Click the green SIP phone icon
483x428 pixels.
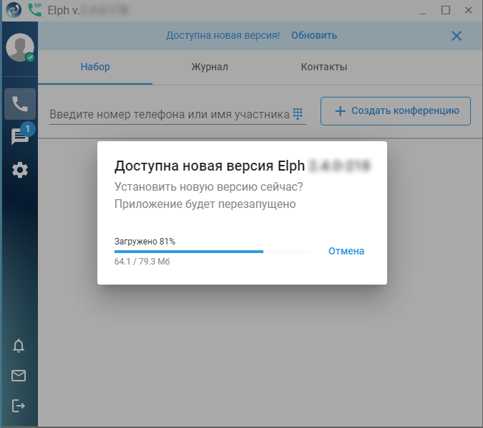[x=34, y=10]
